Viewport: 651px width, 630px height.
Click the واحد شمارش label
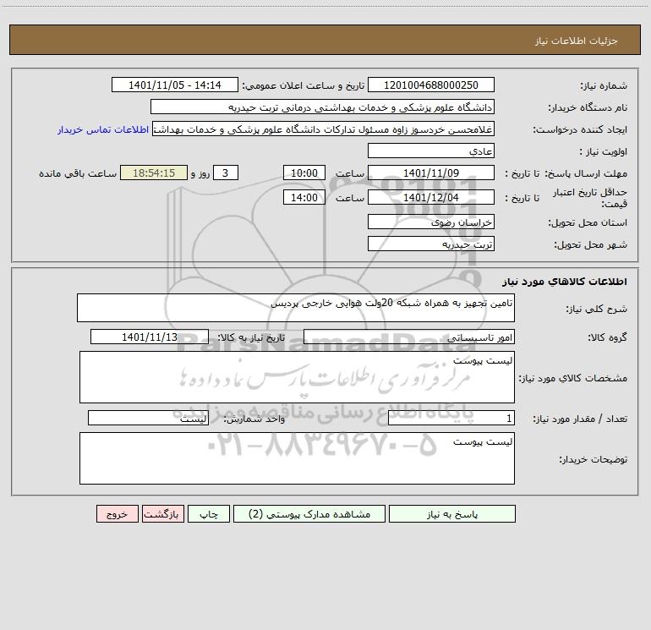point(254,419)
